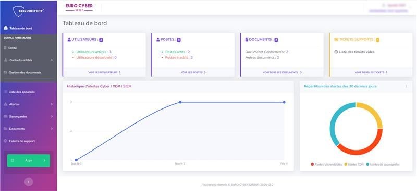Image resolution: width=417 pixels, height=191 pixels.
Task: Toggle Alertes de sauvegardes legend entry
Action: coord(383,165)
